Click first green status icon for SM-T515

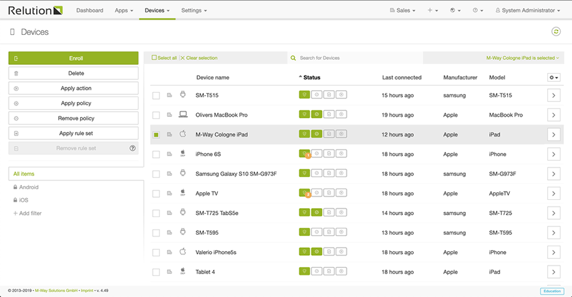304,95
